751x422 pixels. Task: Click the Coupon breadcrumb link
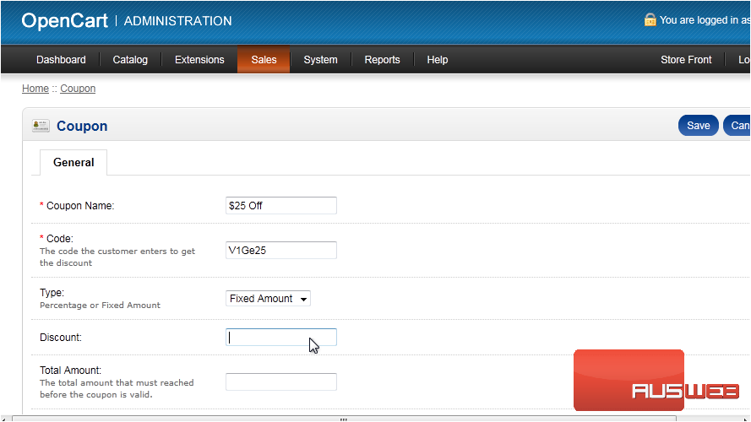78,89
